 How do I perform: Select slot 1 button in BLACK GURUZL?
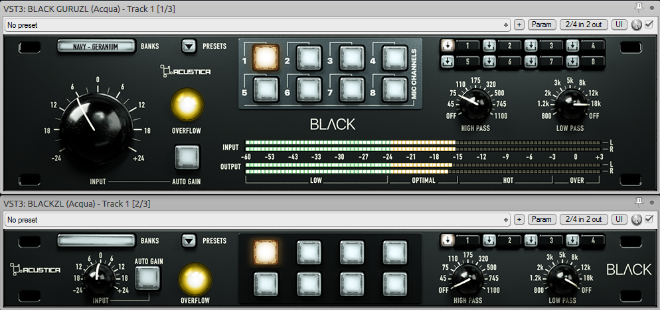(x=467, y=45)
